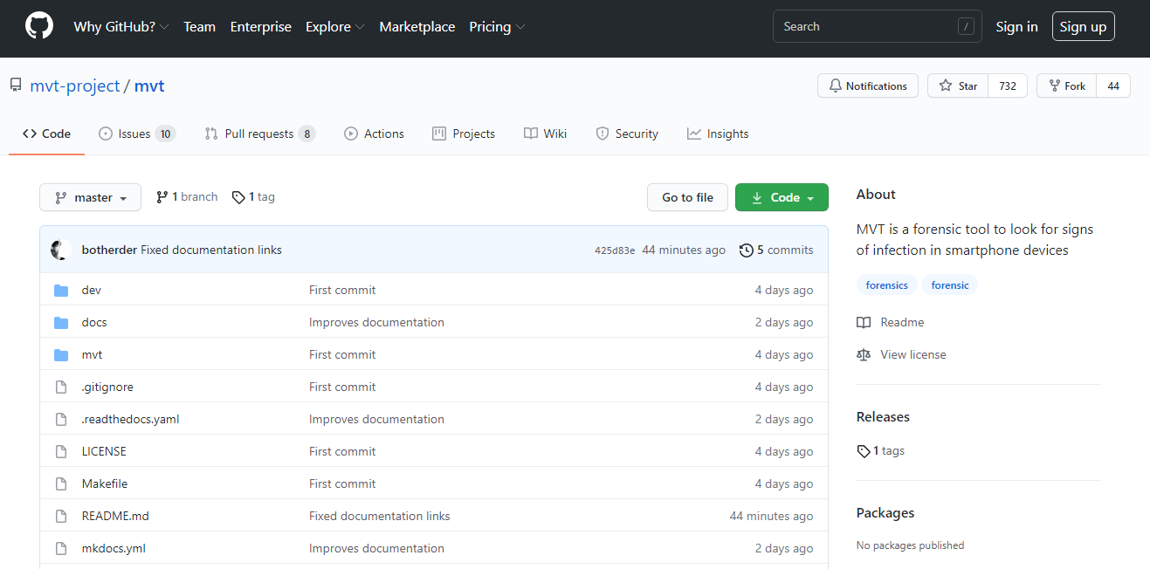Open Enterprise in the top navigation

[x=261, y=27]
